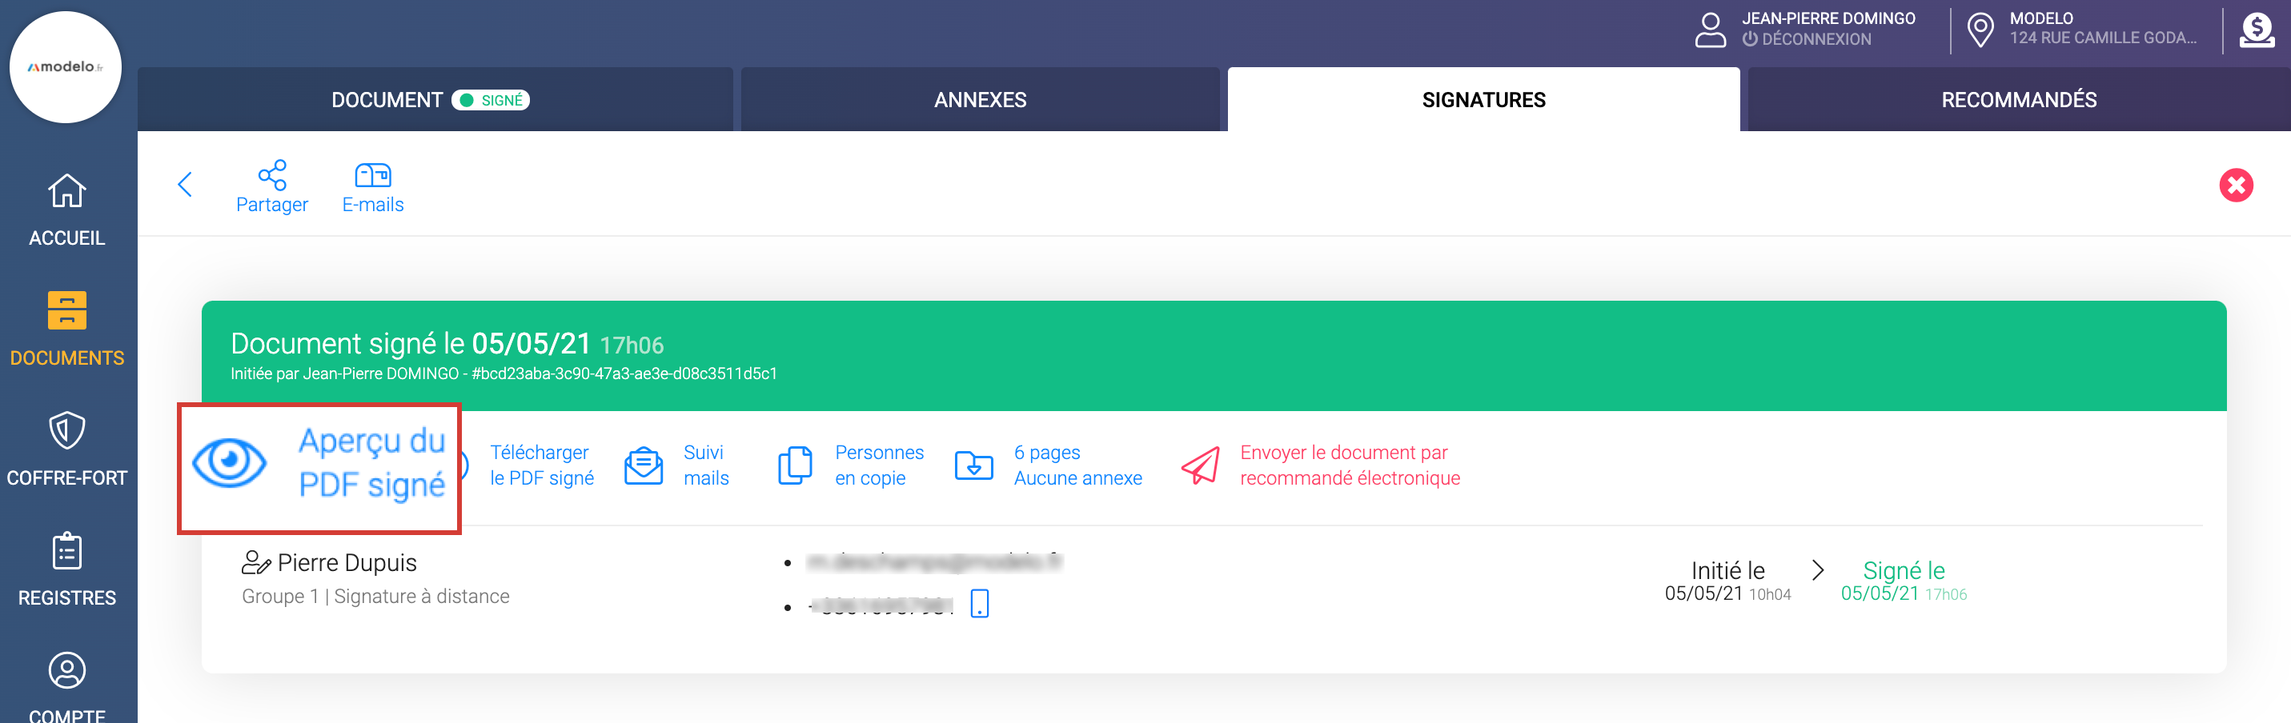Click the back chevron arrow
Screen dimensions: 2291x723
tap(185, 185)
